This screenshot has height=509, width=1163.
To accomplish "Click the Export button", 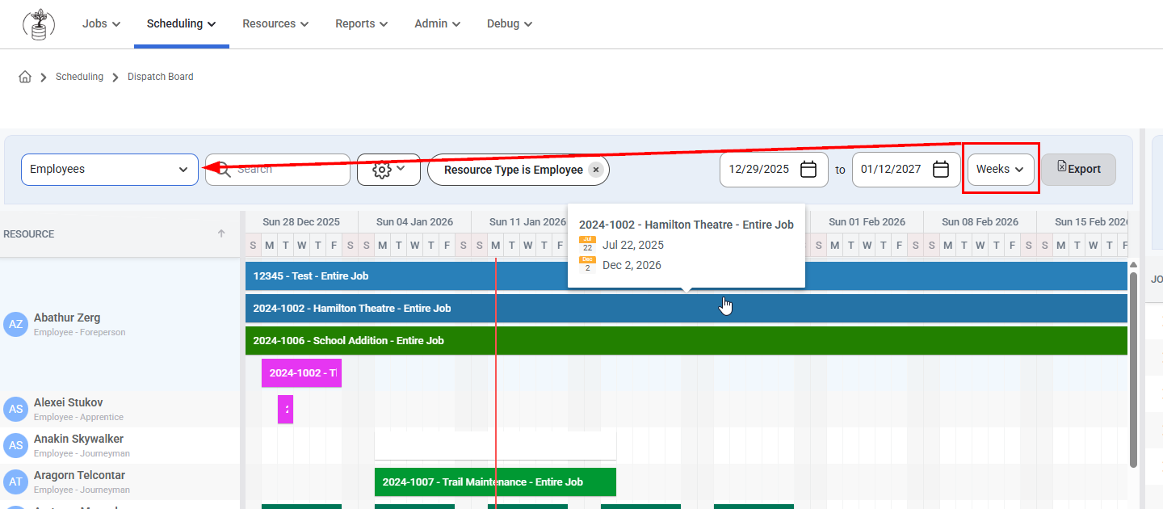I will tap(1079, 170).
